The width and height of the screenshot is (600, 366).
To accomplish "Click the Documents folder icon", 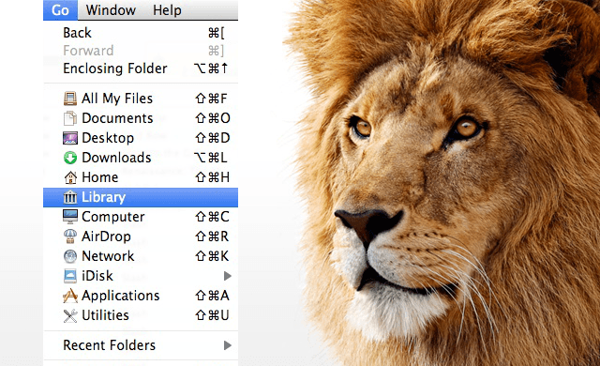I will pyautogui.click(x=70, y=118).
